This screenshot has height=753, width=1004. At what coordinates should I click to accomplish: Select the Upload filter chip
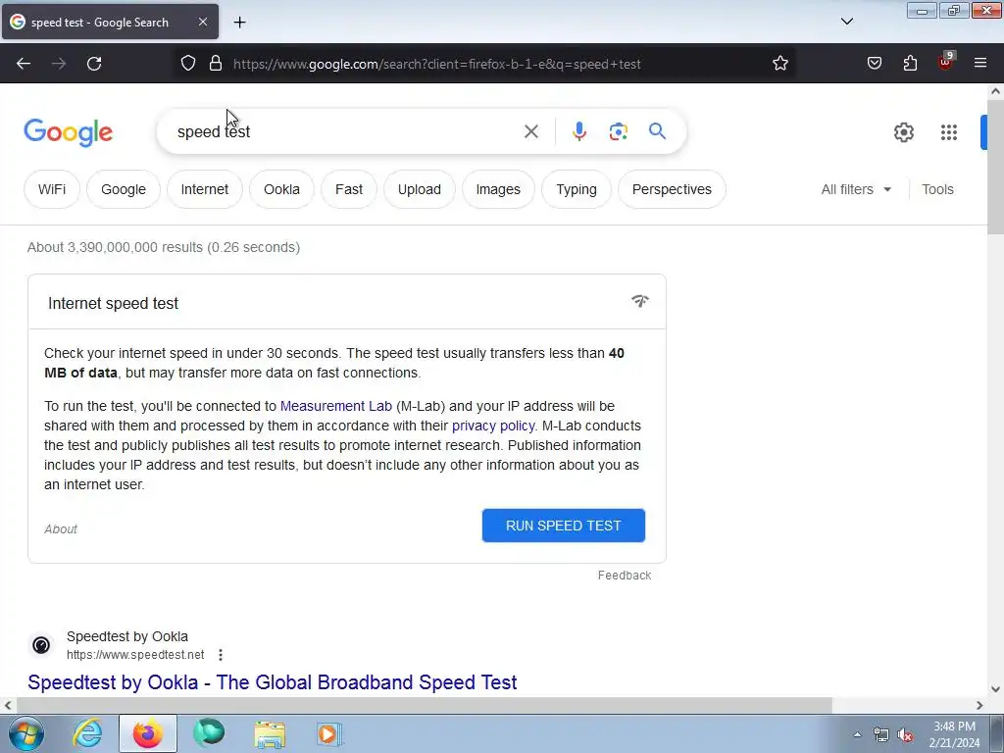[420, 189]
